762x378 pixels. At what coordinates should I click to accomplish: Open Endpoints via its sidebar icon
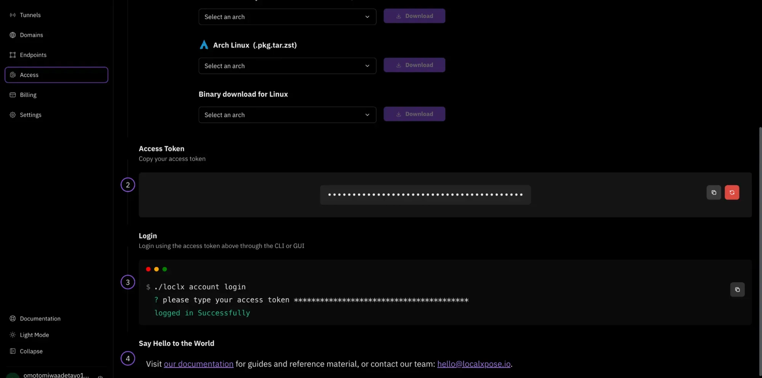click(13, 55)
